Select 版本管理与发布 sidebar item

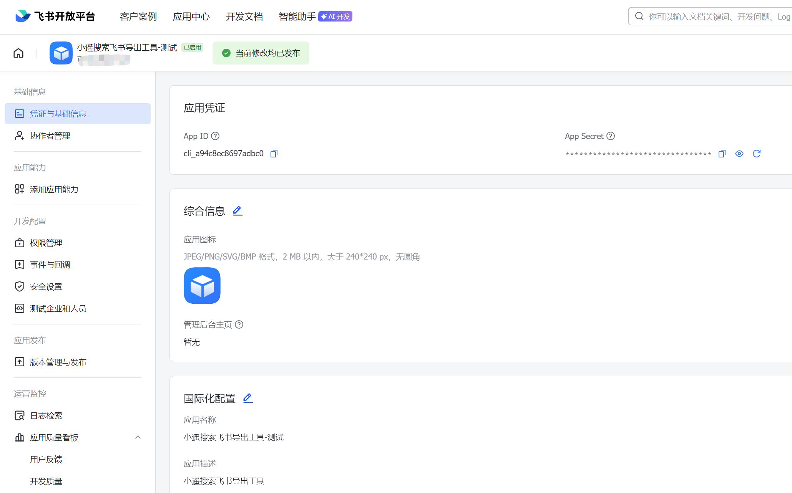pyautogui.click(x=58, y=362)
